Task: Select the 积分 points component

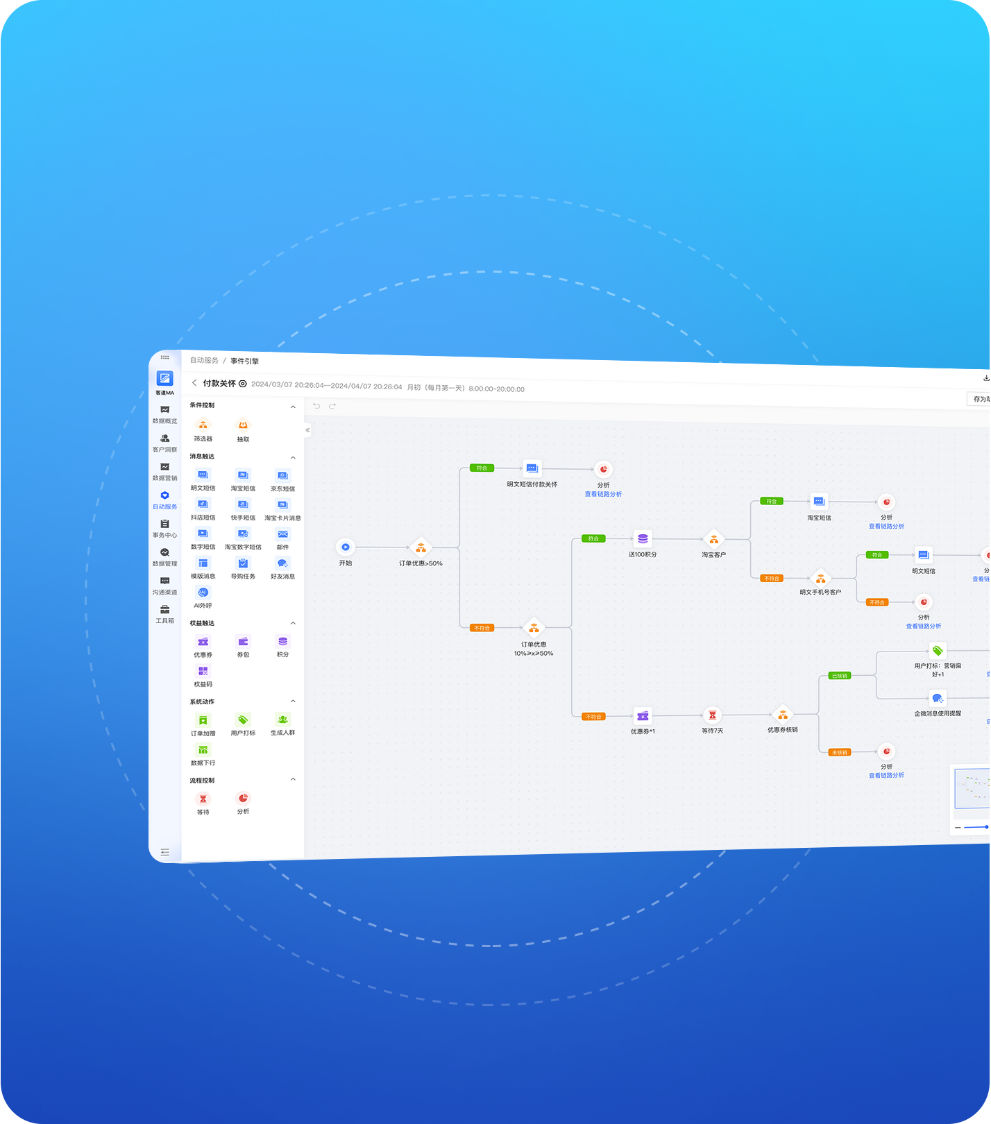Action: click(x=282, y=647)
